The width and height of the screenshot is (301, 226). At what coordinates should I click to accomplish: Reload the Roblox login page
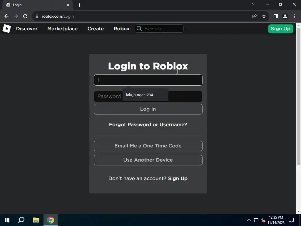pyautogui.click(x=25, y=16)
